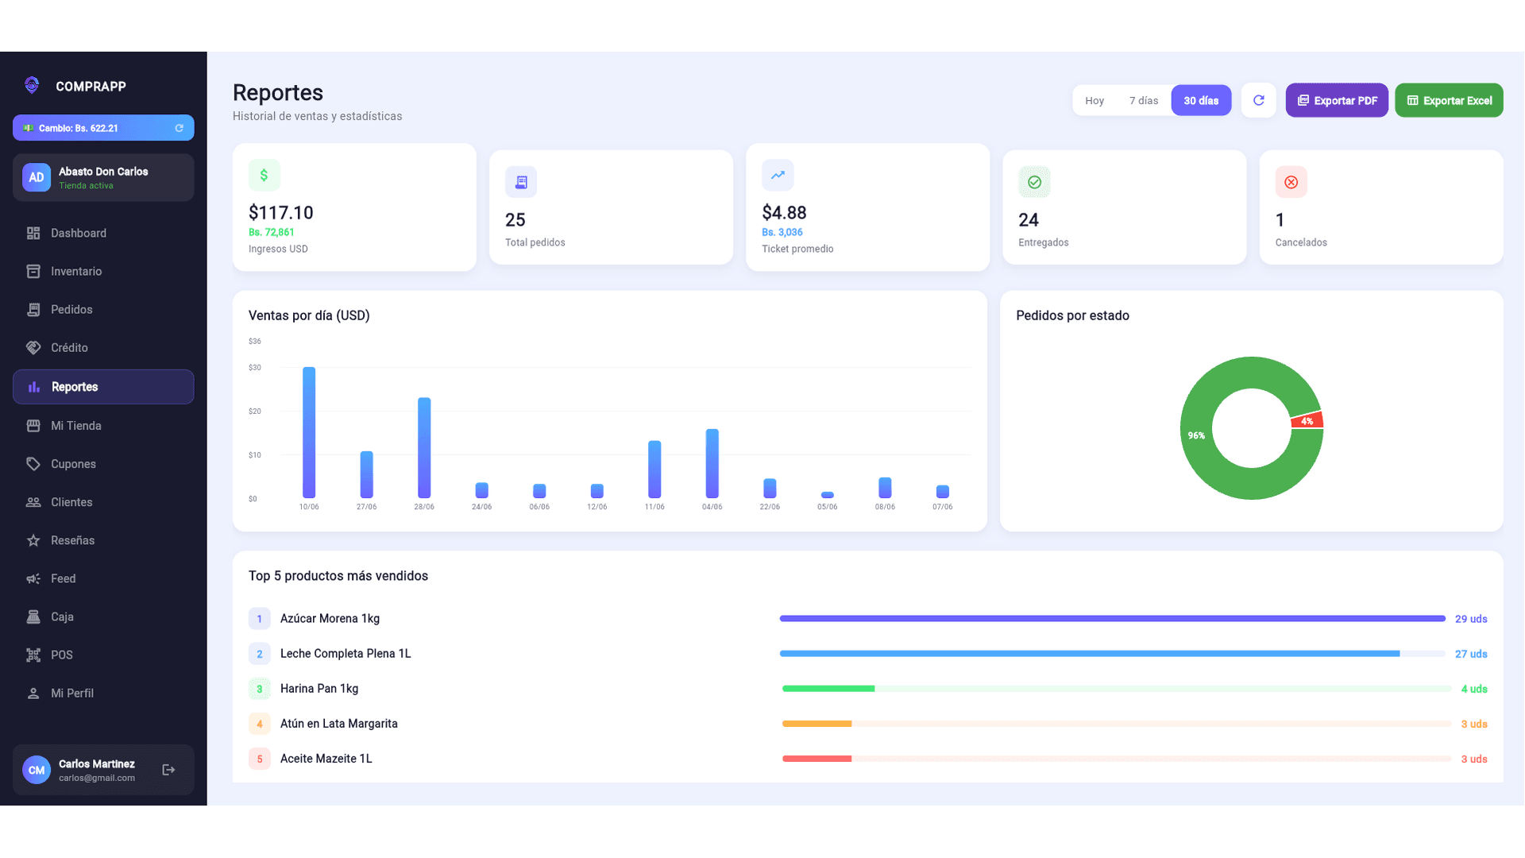Click the Reseñas star icon
This screenshot has width=1525, height=858.
tap(33, 540)
